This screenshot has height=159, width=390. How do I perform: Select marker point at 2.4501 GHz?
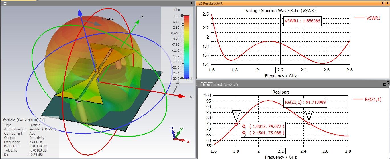[x=309, y=123]
